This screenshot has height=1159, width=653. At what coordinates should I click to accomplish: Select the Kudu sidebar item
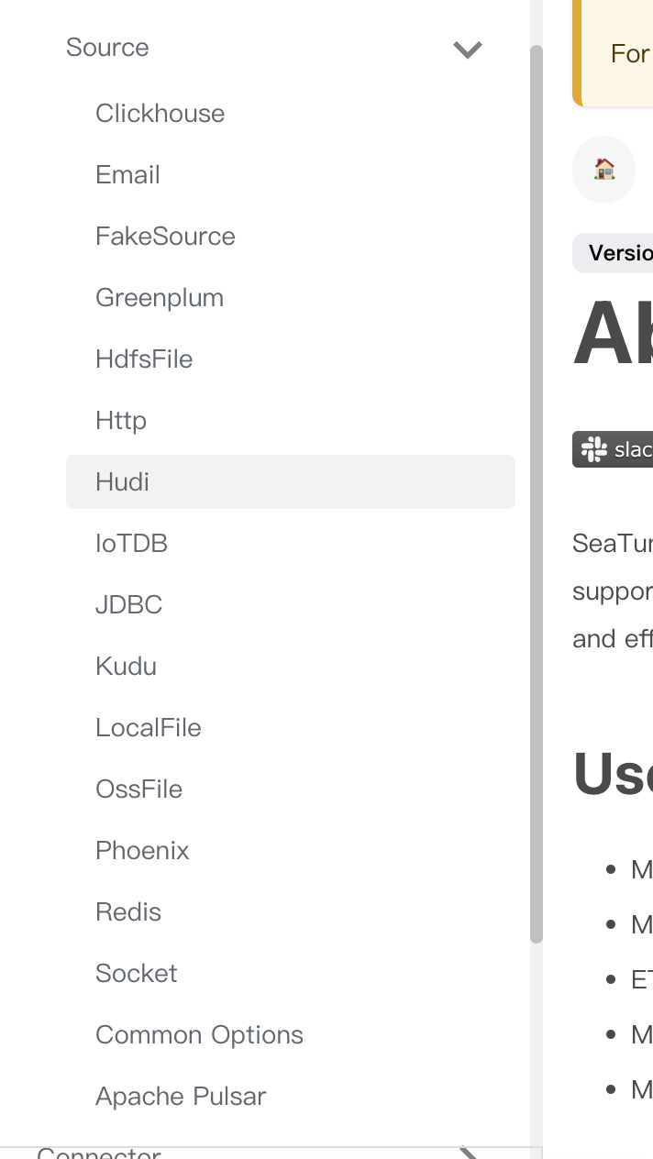tap(127, 666)
